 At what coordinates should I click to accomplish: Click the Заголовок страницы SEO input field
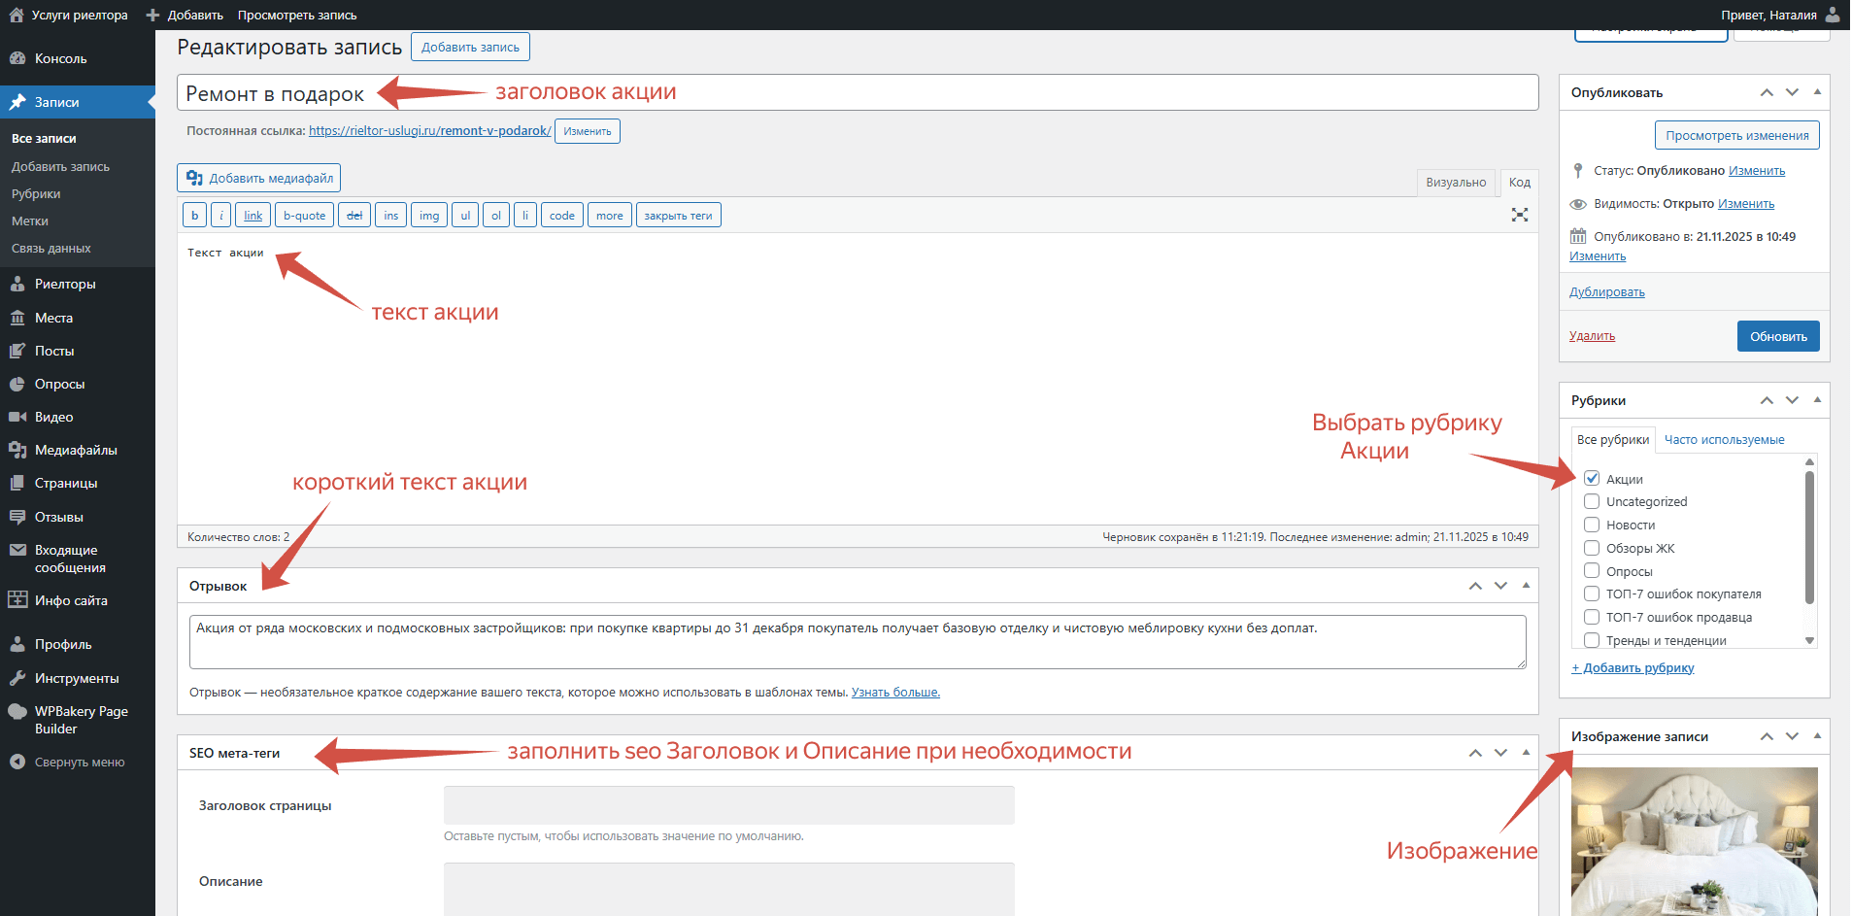[x=729, y=805]
